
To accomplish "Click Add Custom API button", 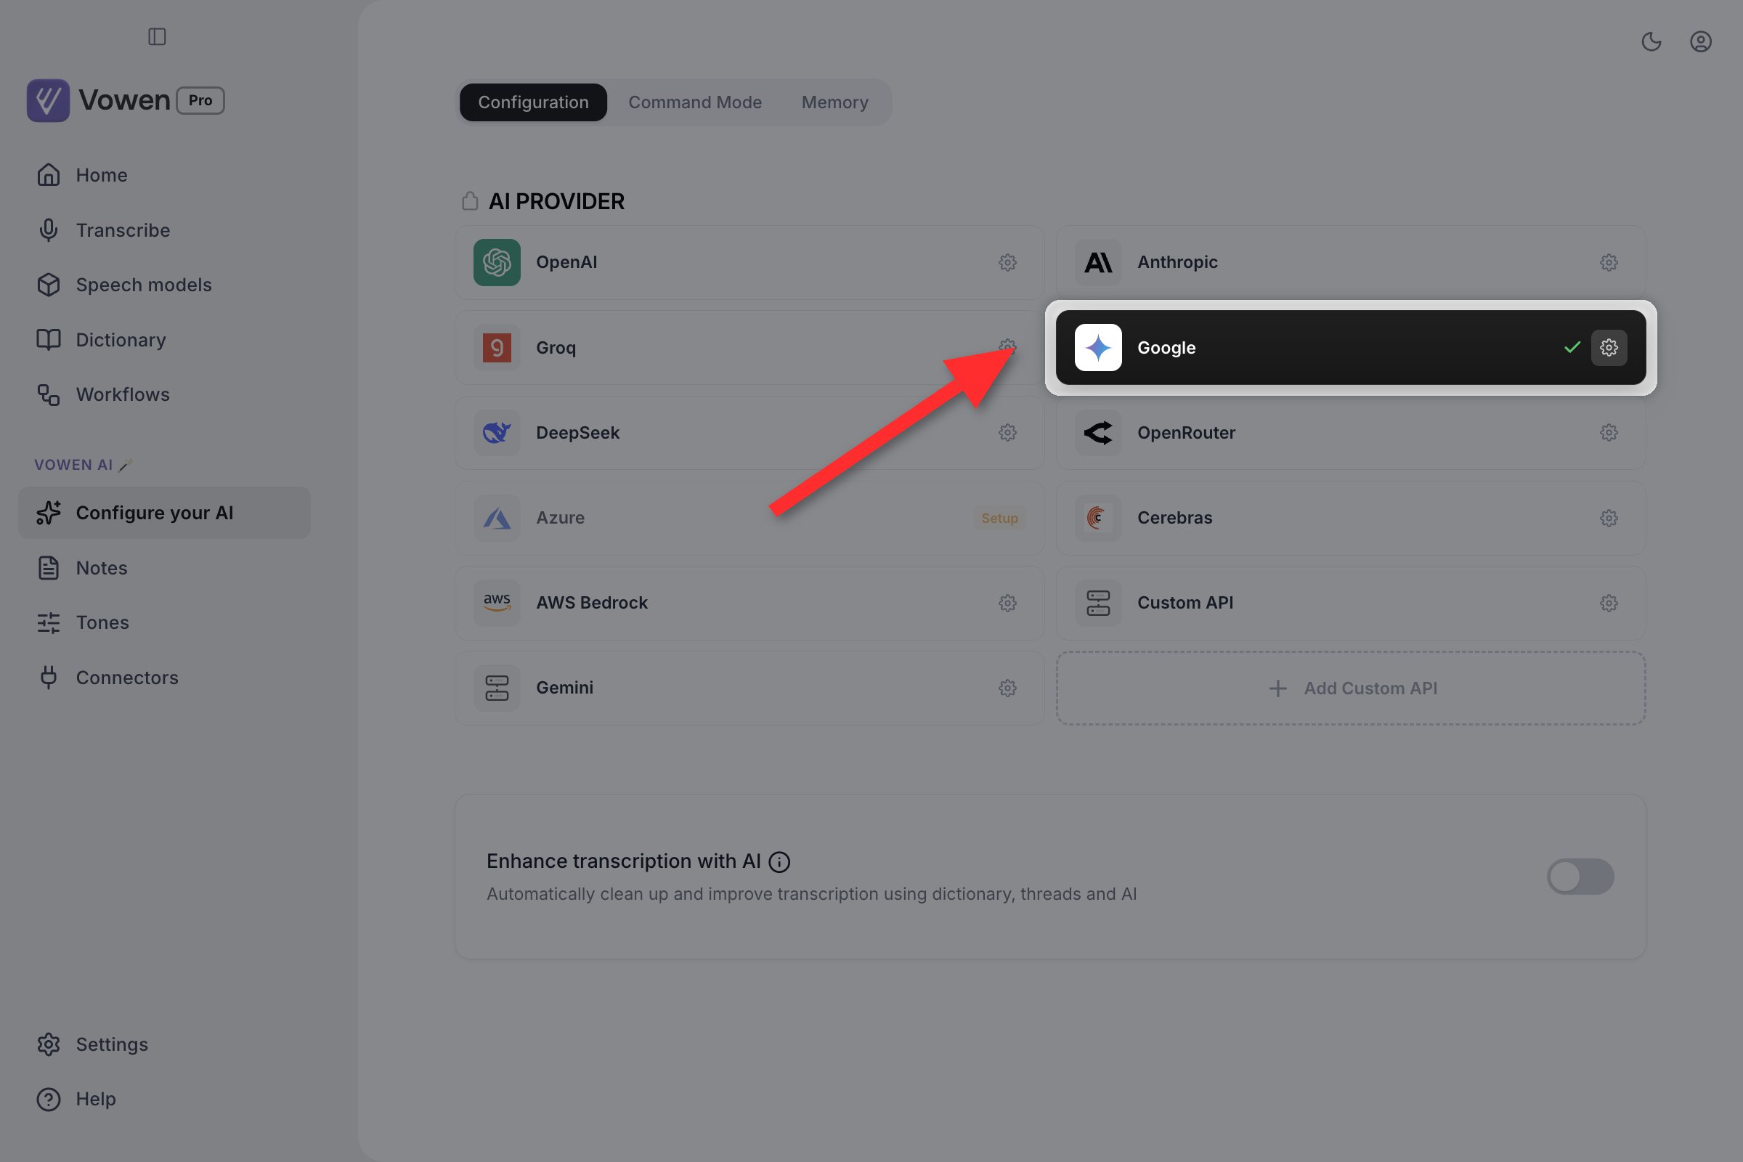I will [1350, 688].
